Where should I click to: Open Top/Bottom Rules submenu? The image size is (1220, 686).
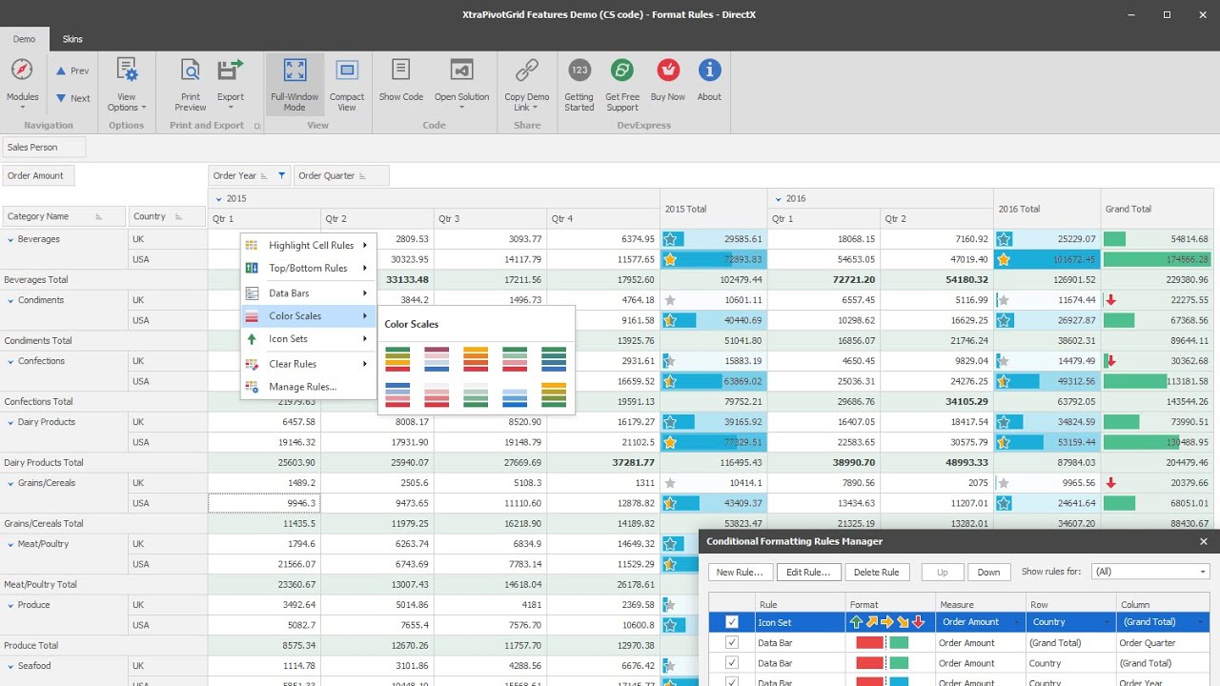point(308,269)
